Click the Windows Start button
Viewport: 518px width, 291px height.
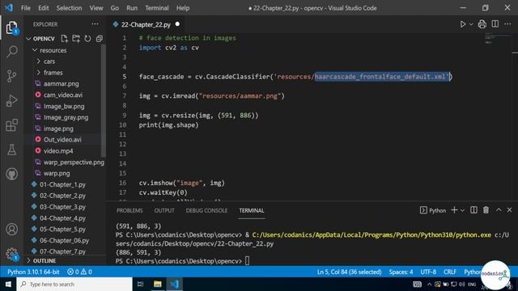click(8, 284)
